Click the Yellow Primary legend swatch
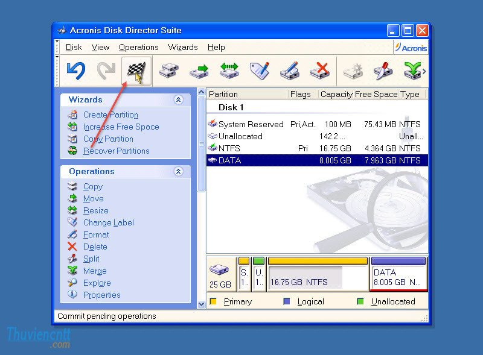The height and width of the screenshot is (355, 483). tap(213, 301)
